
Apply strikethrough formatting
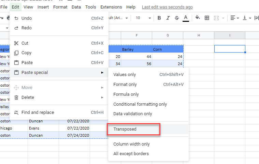176,18
